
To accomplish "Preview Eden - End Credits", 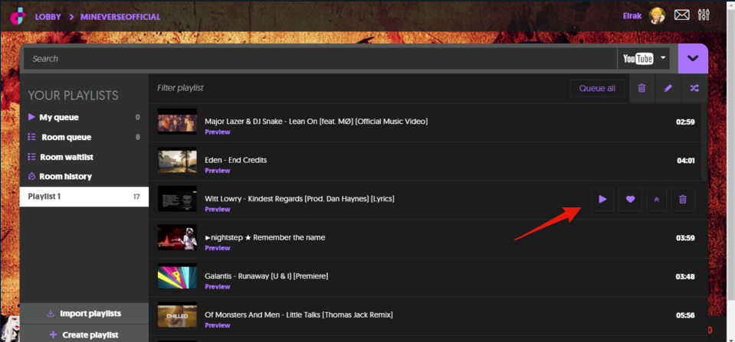I will click(218, 171).
